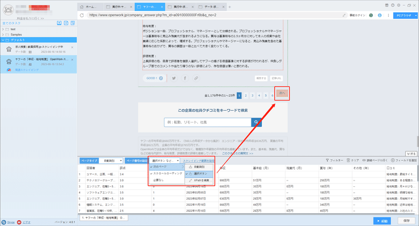
Task: Click the blue magnifier search button
Action: click(256, 122)
